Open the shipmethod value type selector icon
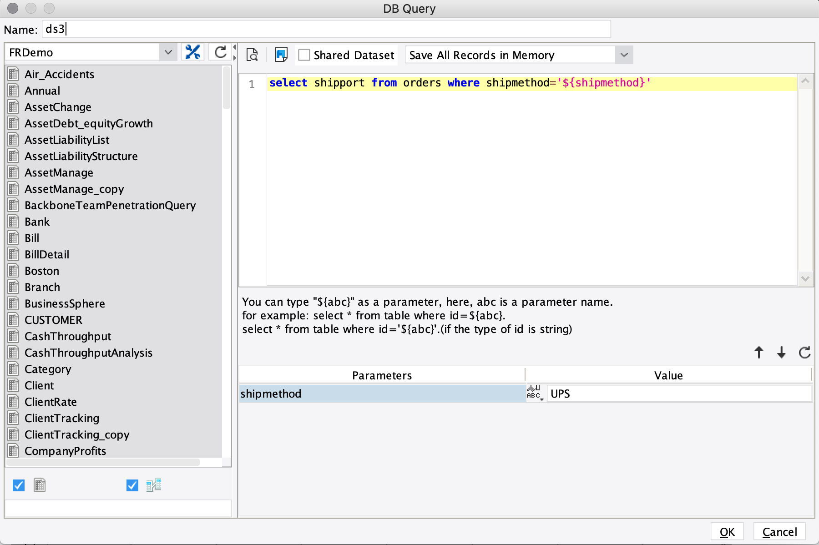This screenshot has width=819, height=545. (x=535, y=393)
